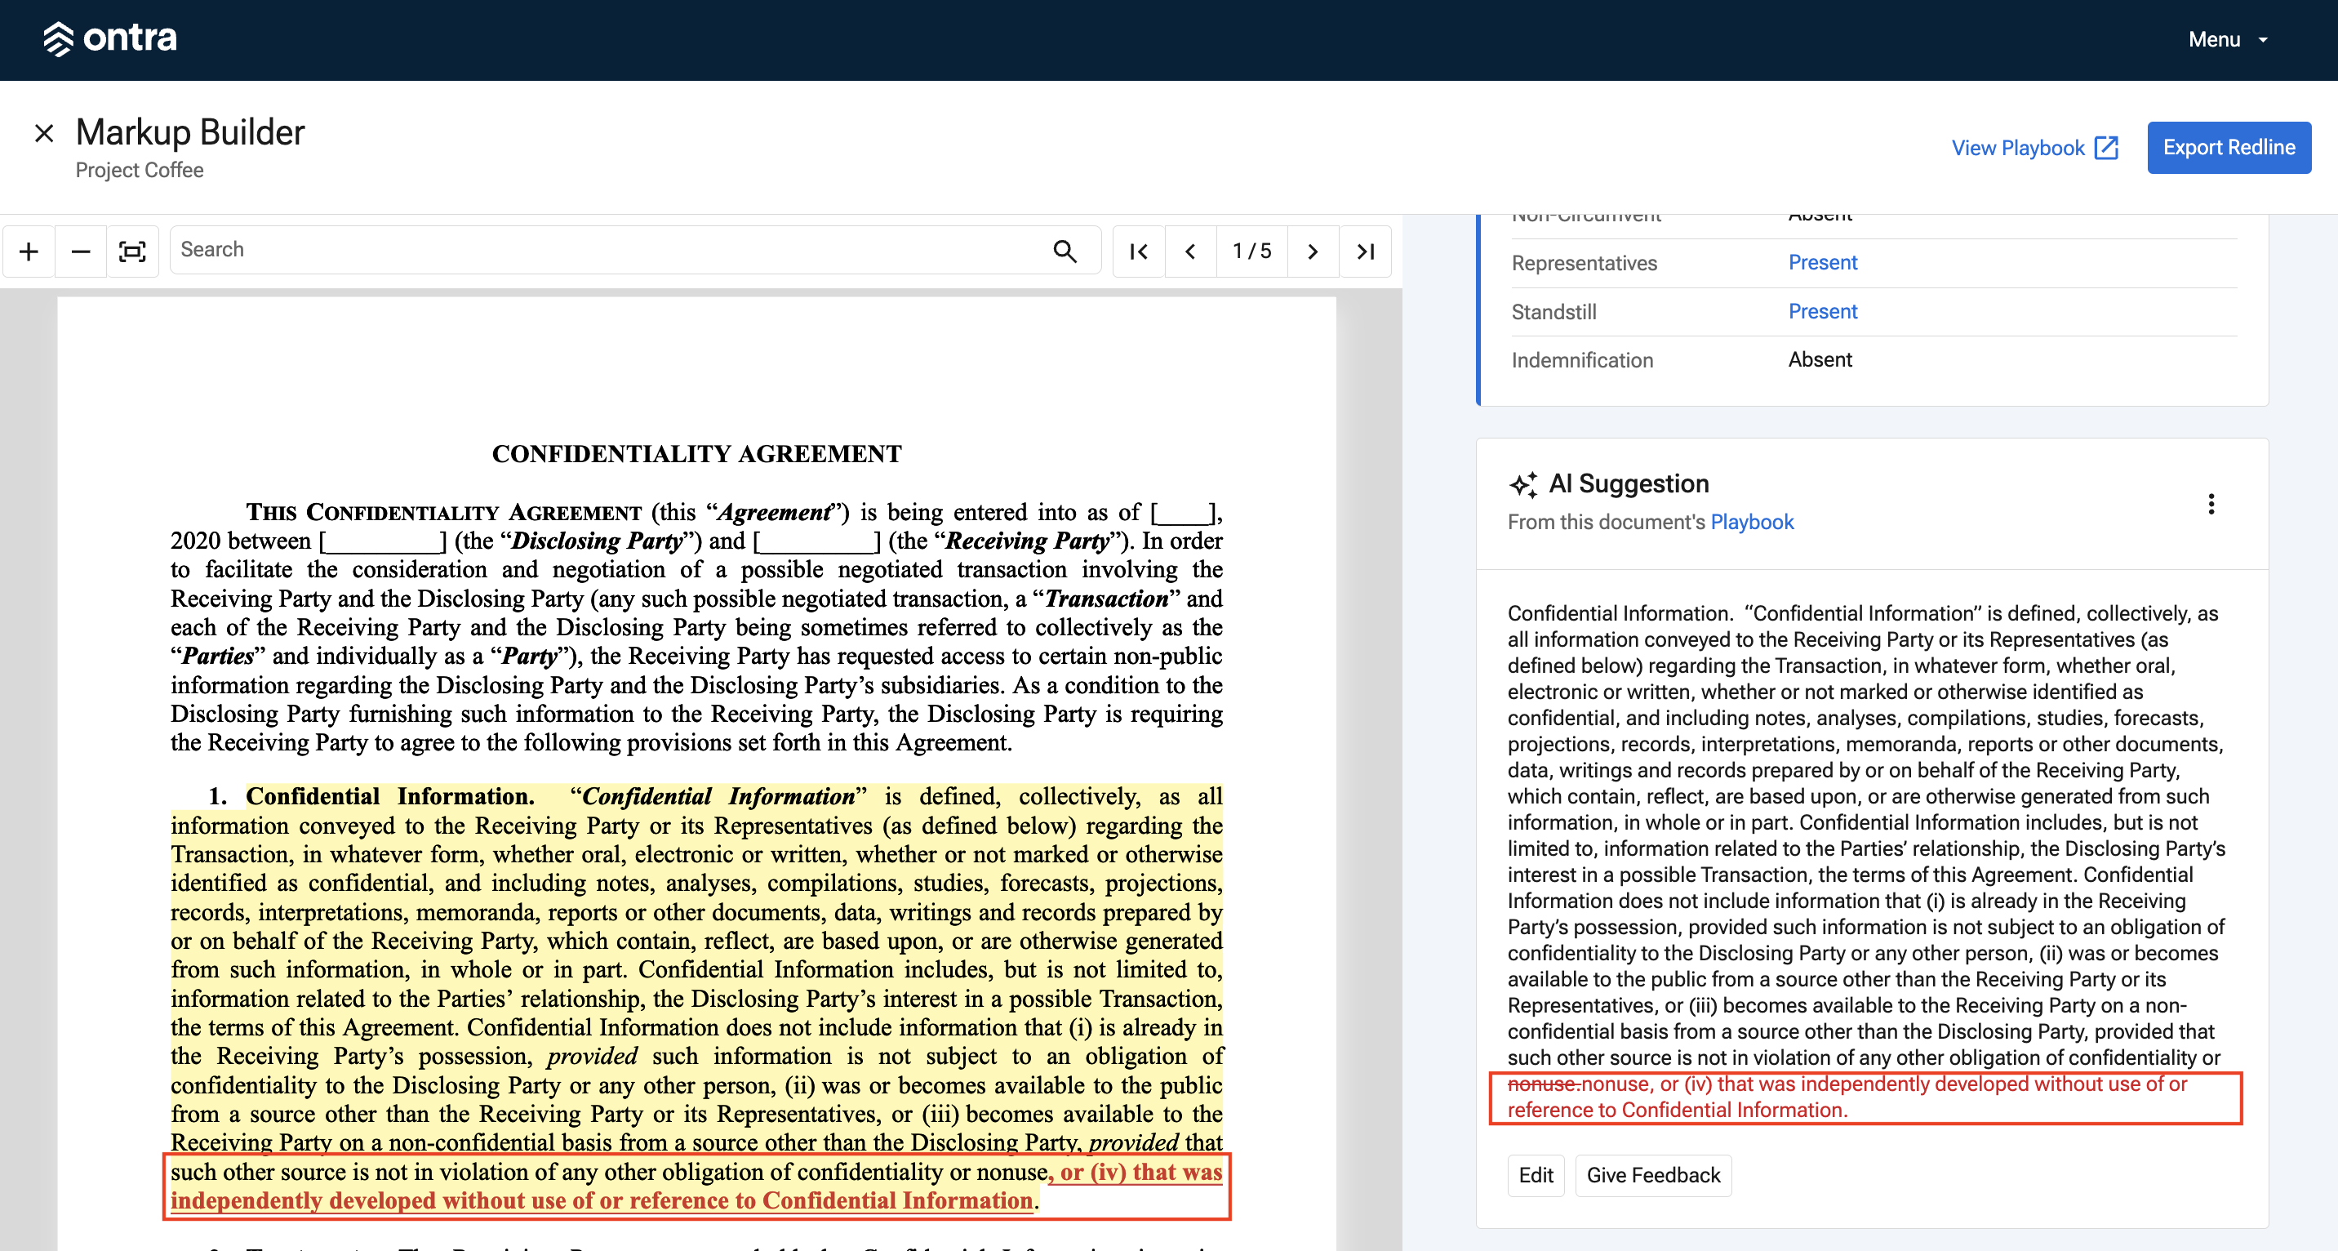The height and width of the screenshot is (1251, 2338).
Task: Open AI Suggestion three-dot options menu
Action: [x=2211, y=504]
